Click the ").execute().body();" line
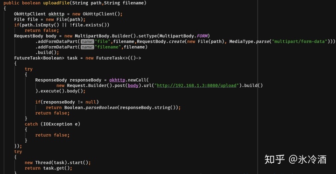 [x=60, y=91]
